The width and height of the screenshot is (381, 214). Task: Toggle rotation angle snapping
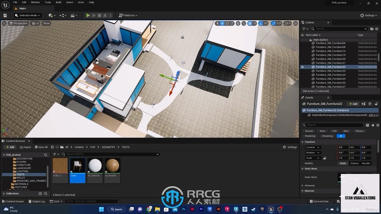[x=261, y=23]
